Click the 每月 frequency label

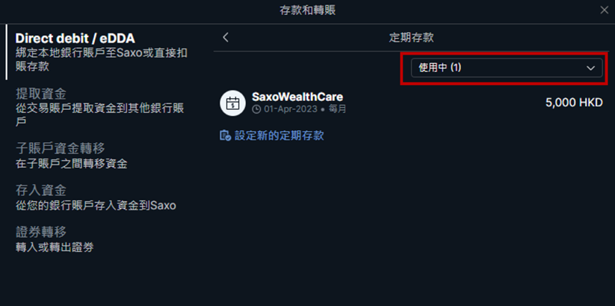tap(337, 109)
